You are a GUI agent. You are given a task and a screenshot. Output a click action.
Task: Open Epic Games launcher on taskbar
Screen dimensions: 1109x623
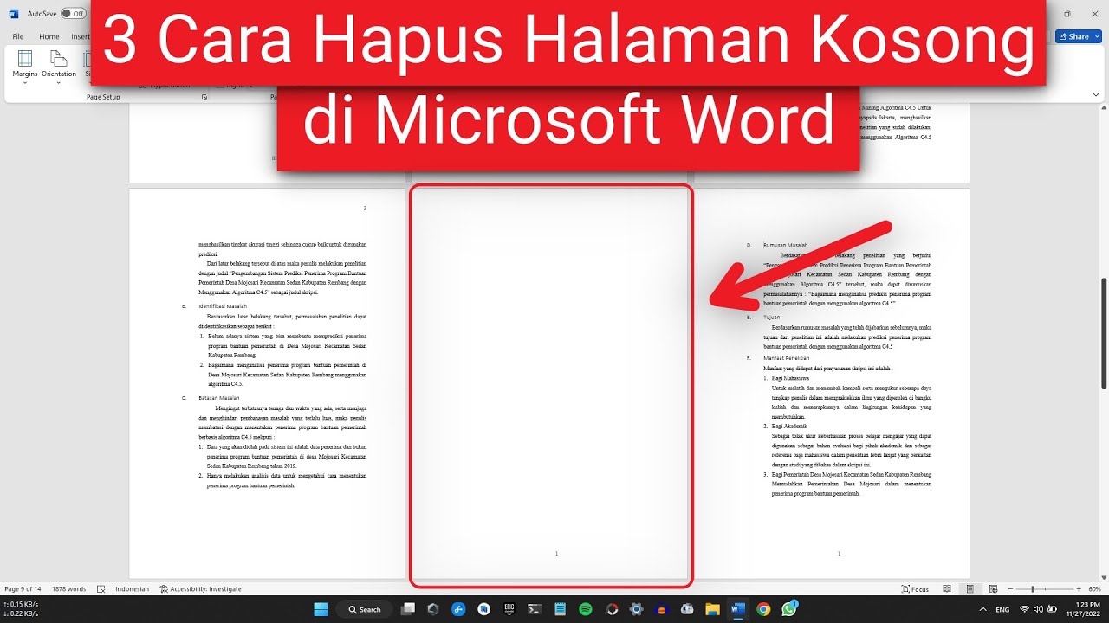pos(509,609)
